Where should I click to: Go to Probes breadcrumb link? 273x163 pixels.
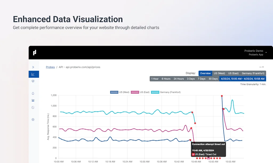pos(50,67)
